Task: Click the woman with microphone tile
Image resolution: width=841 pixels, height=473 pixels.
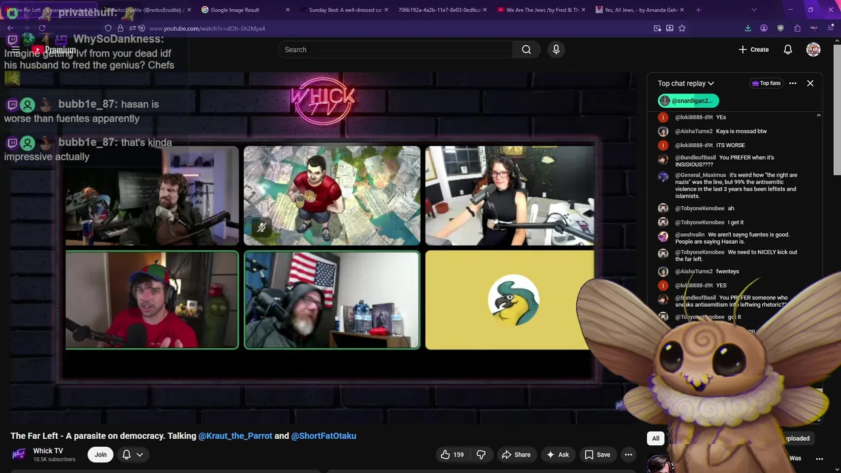Action: pos(510,196)
